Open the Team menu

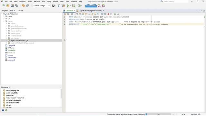[61, 1]
